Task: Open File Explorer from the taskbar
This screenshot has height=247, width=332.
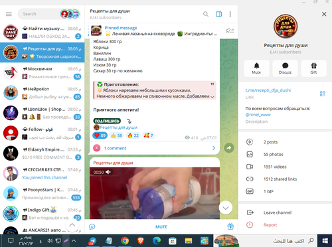Action: coord(189,241)
